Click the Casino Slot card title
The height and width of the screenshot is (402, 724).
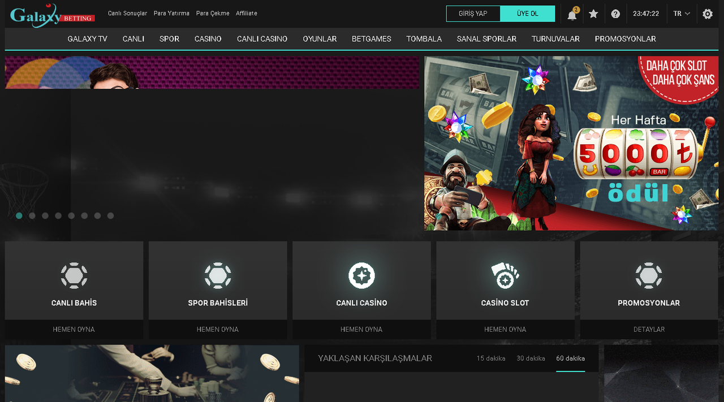point(505,303)
